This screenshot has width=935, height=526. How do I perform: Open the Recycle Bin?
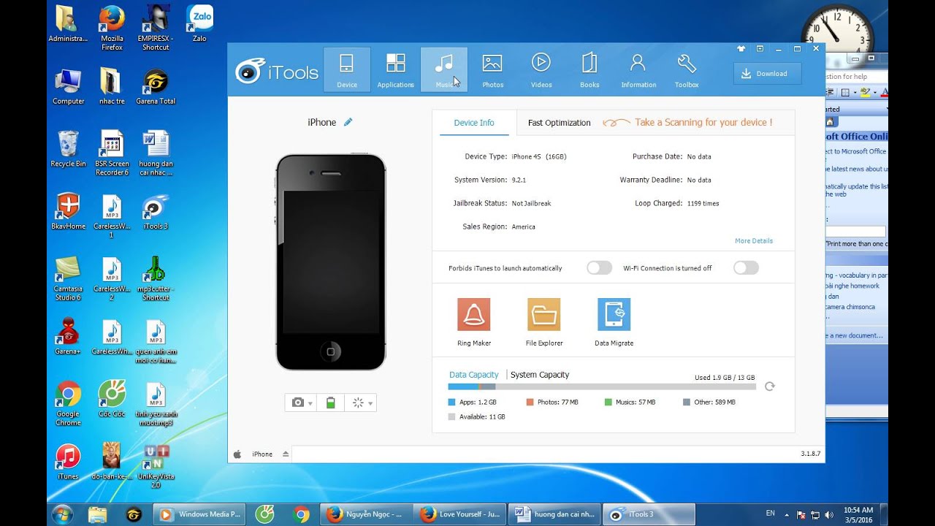coord(68,149)
